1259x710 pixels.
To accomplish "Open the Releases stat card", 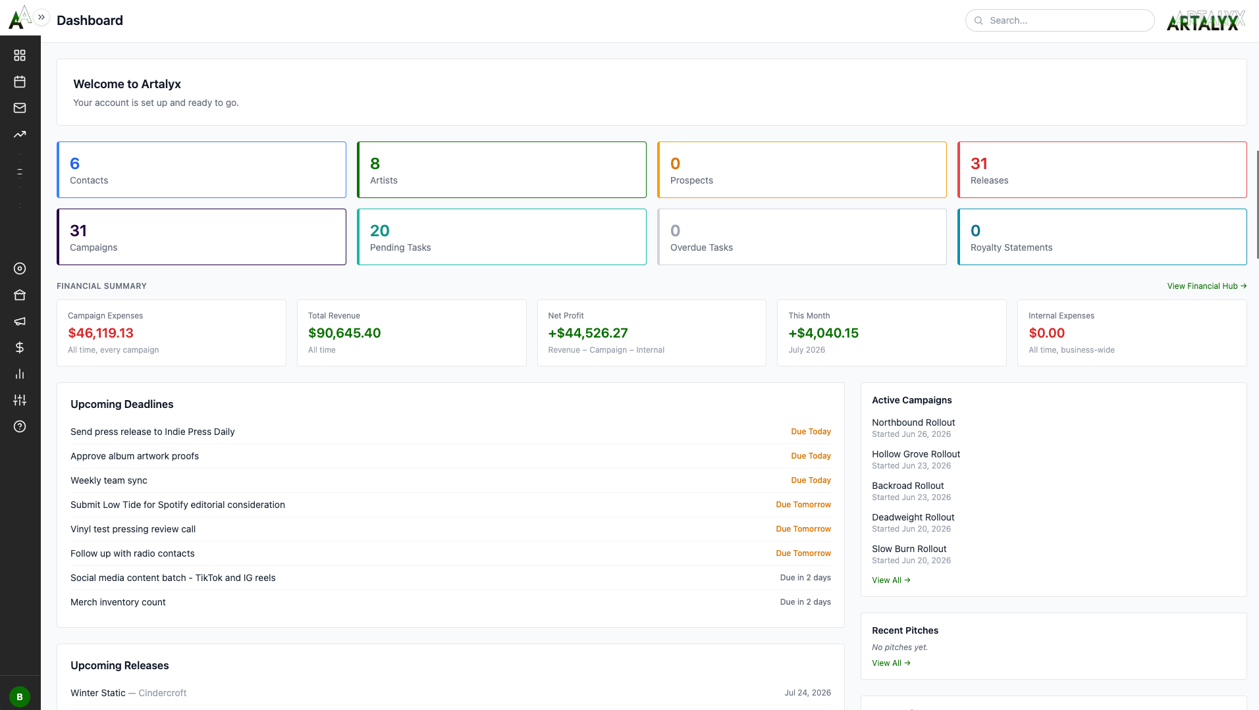I will coord(1102,170).
